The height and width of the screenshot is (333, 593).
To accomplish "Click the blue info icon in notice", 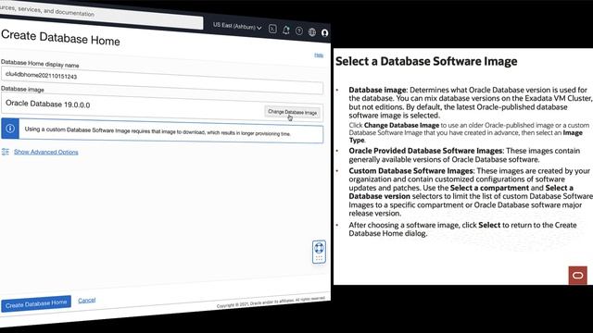I will (x=10, y=129).
